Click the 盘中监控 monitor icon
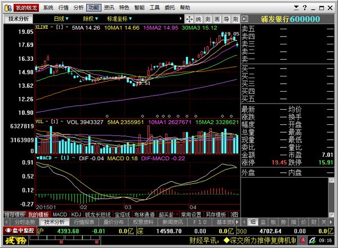This screenshot has width=338, height=248. tap(20, 231)
